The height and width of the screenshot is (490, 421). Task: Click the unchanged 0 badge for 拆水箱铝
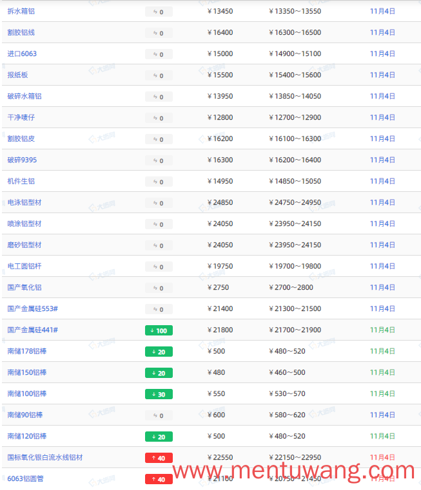159,12
